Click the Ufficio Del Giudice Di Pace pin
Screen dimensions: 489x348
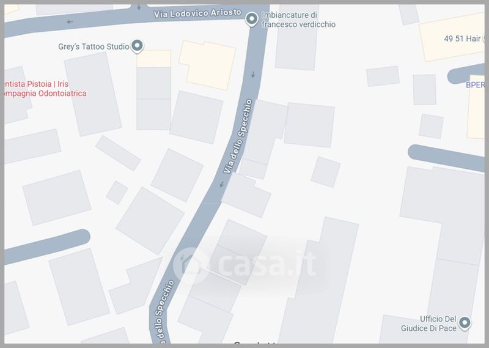tap(465, 322)
